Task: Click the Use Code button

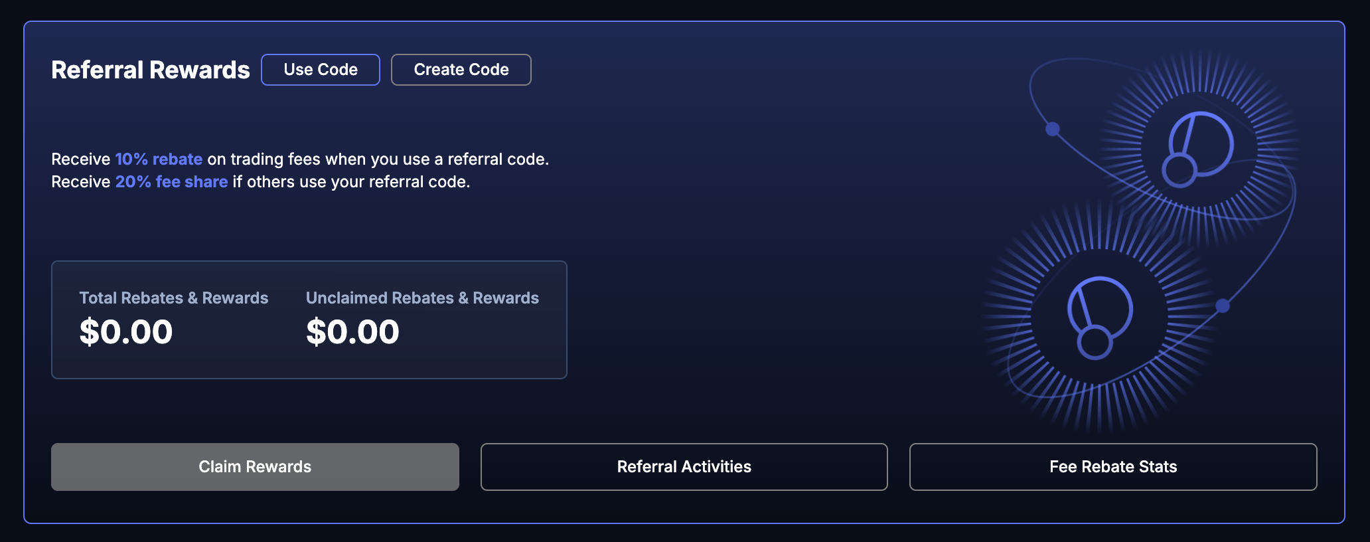Action: click(321, 70)
